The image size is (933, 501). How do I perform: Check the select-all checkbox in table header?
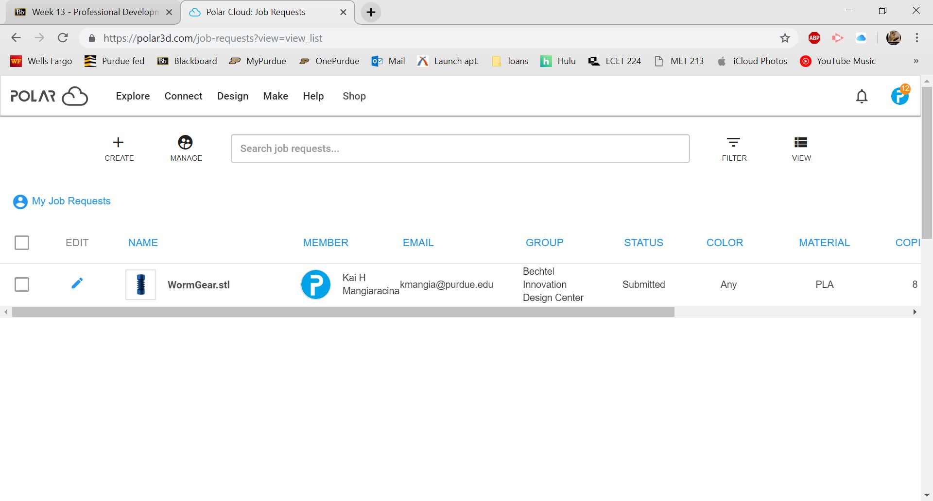[22, 243]
